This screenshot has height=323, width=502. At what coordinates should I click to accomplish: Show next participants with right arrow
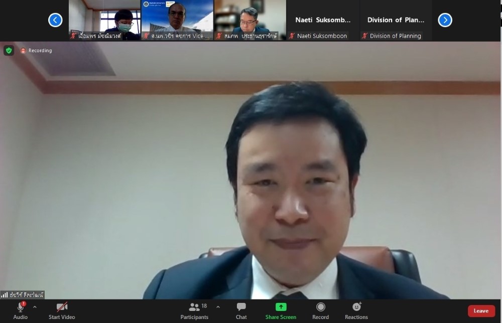[445, 20]
